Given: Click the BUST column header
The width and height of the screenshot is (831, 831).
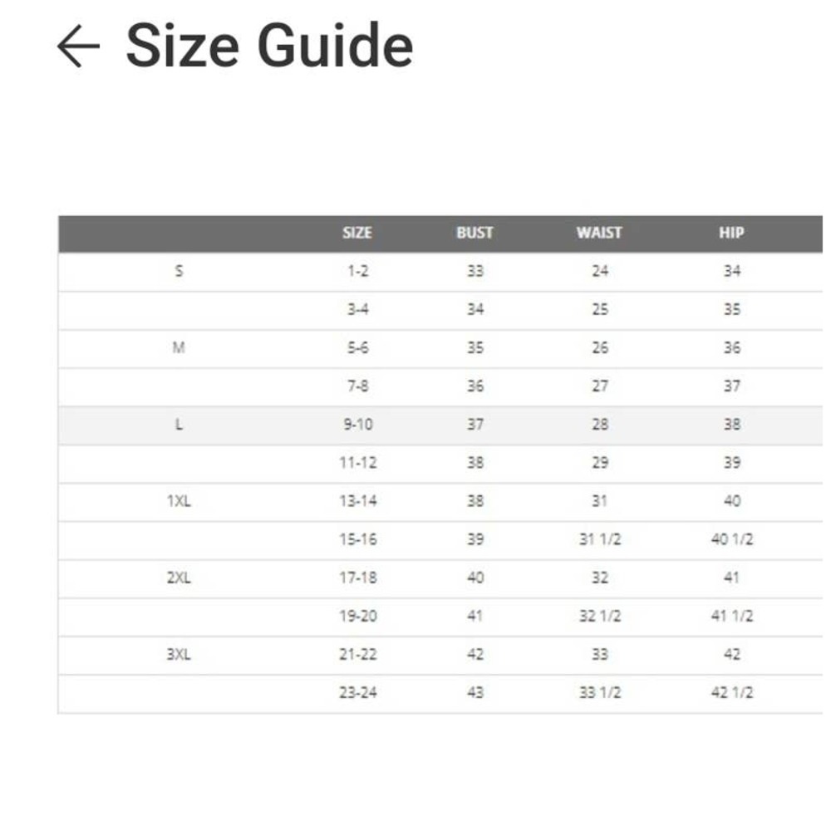Looking at the screenshot, I should [475, 233].
